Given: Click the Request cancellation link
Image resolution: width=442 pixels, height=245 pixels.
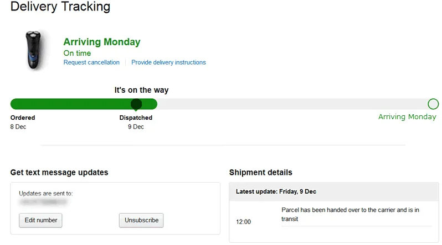Looking at the screenshot, I should (91, 62).
